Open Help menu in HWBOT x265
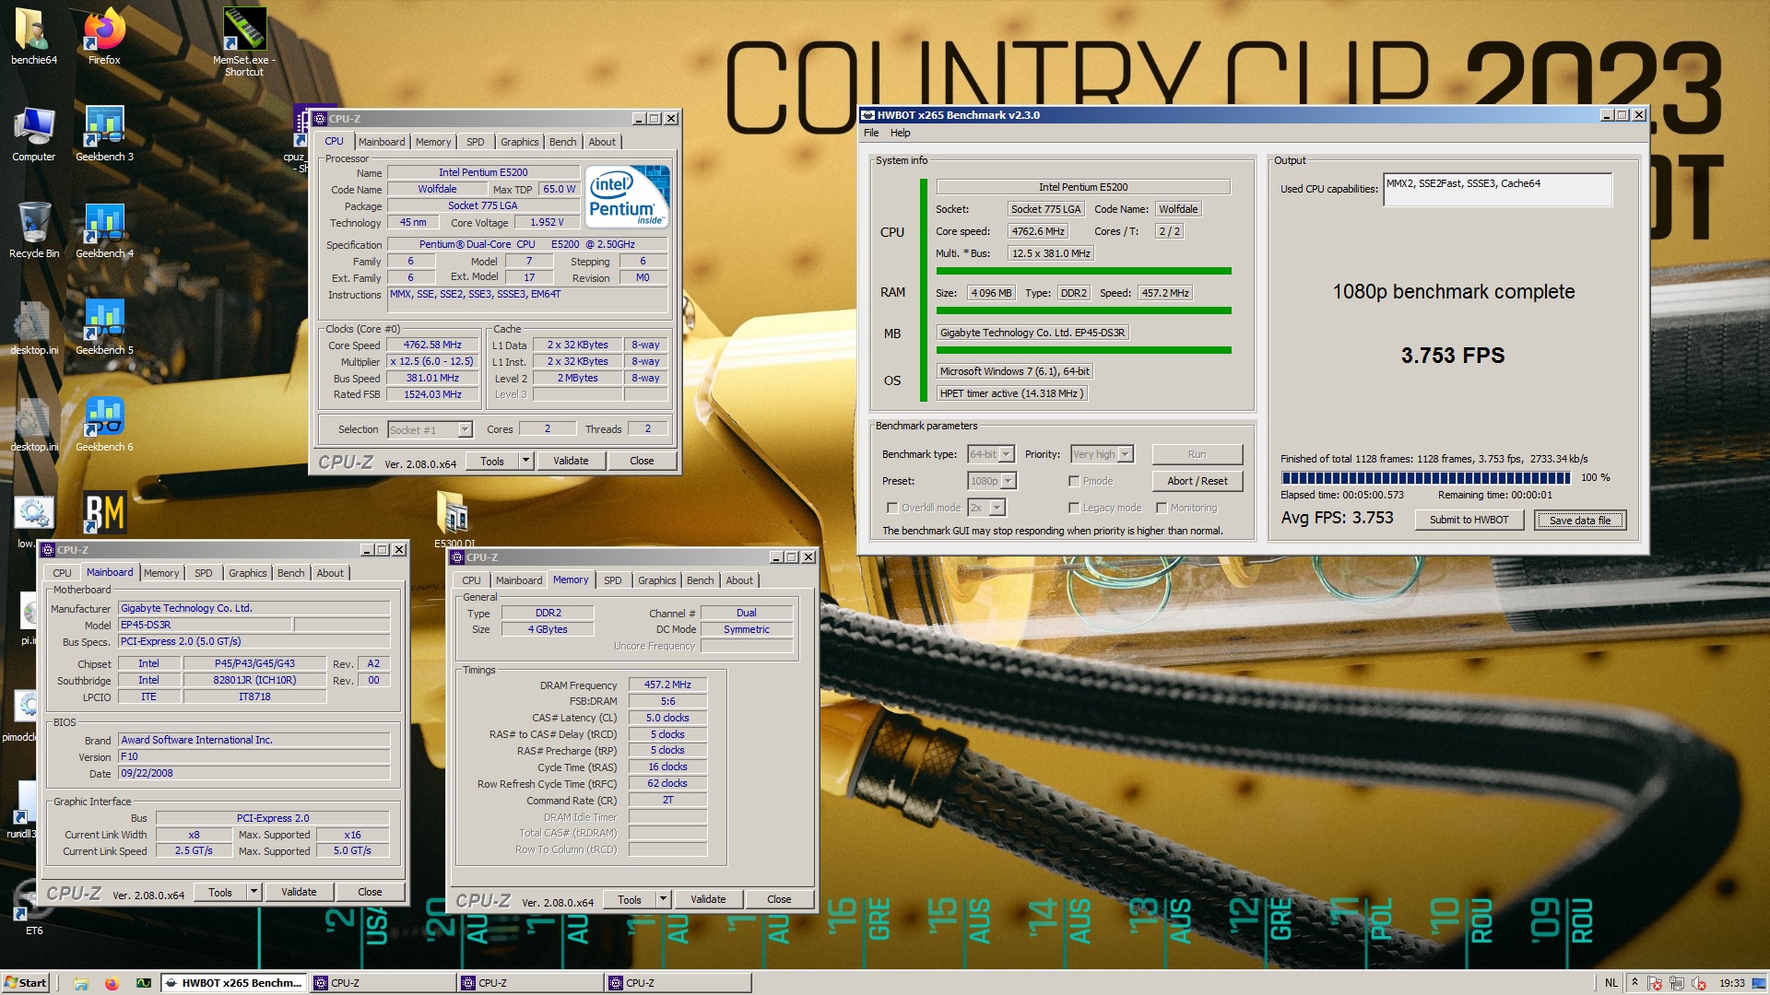Image resolution: width=1770 pixels, height=995 pixels. pyautogui.click(x=900, y=133)
